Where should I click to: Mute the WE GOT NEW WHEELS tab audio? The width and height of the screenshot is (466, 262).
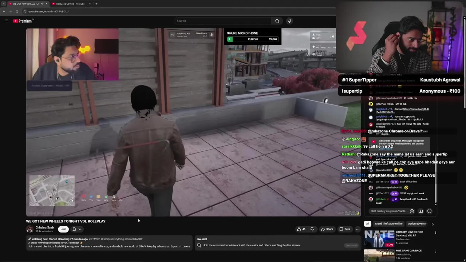[x=42, y=4]
